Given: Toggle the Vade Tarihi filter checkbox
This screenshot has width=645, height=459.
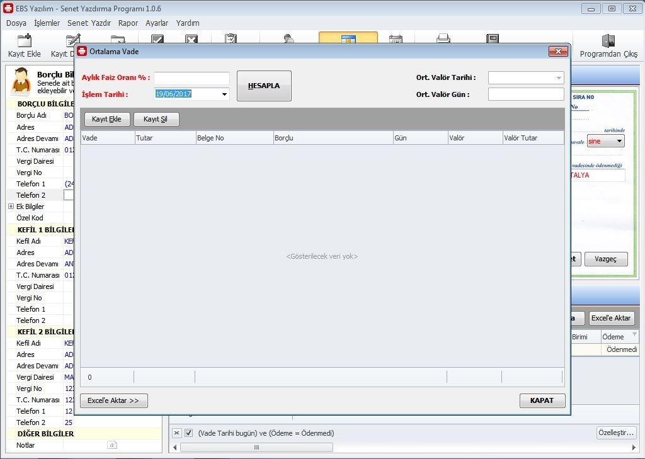Looking at the screenshot, I should (188, 433).
